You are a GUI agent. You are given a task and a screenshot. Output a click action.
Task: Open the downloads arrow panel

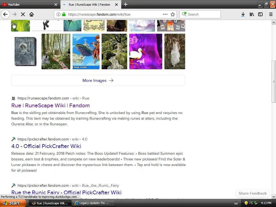243,14
